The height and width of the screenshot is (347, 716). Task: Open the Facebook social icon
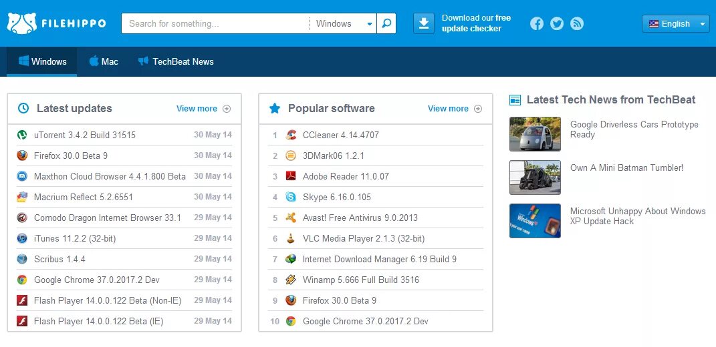coord(537,23)
